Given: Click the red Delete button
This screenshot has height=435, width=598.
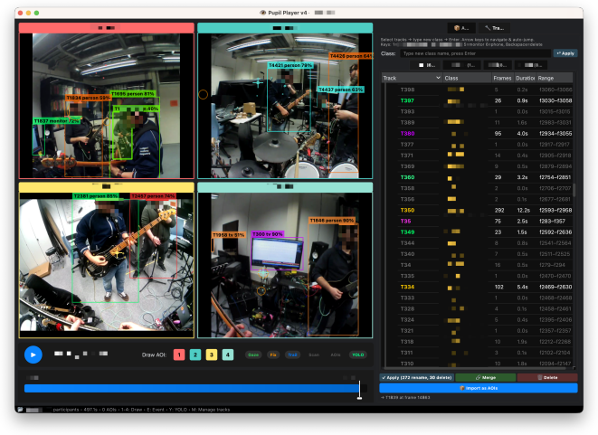Looking at the screenshot, I should 547,377.
